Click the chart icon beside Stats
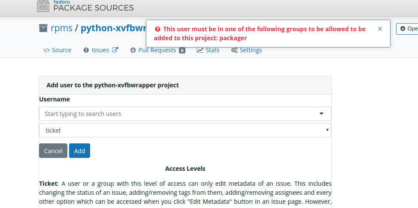Screen dimensions: 418x208 pyautogui.click(x=200, y=50)
